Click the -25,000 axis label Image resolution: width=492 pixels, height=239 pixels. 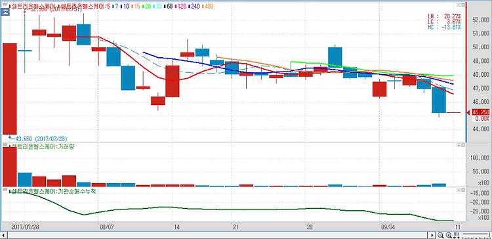480,211
